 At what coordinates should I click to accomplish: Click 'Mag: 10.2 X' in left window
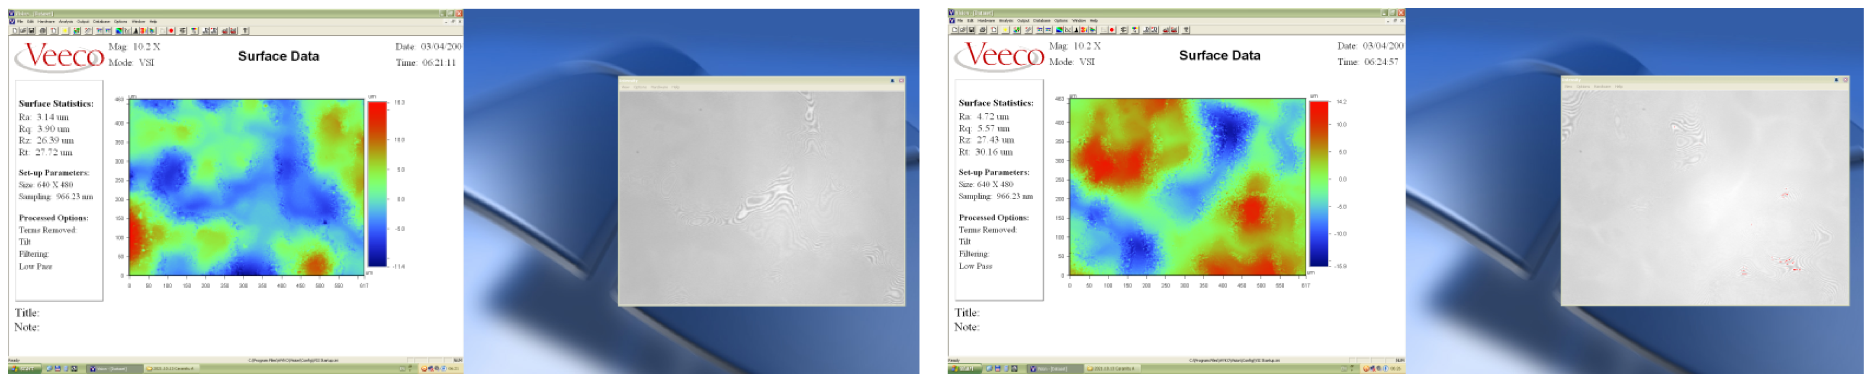(x=135, y=46)
